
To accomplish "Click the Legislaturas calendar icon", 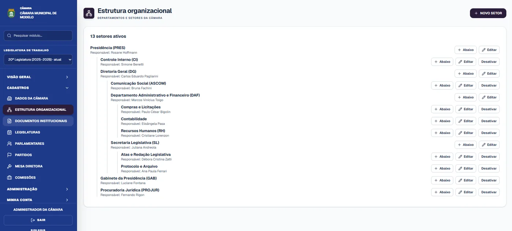I will pos(10,133).
